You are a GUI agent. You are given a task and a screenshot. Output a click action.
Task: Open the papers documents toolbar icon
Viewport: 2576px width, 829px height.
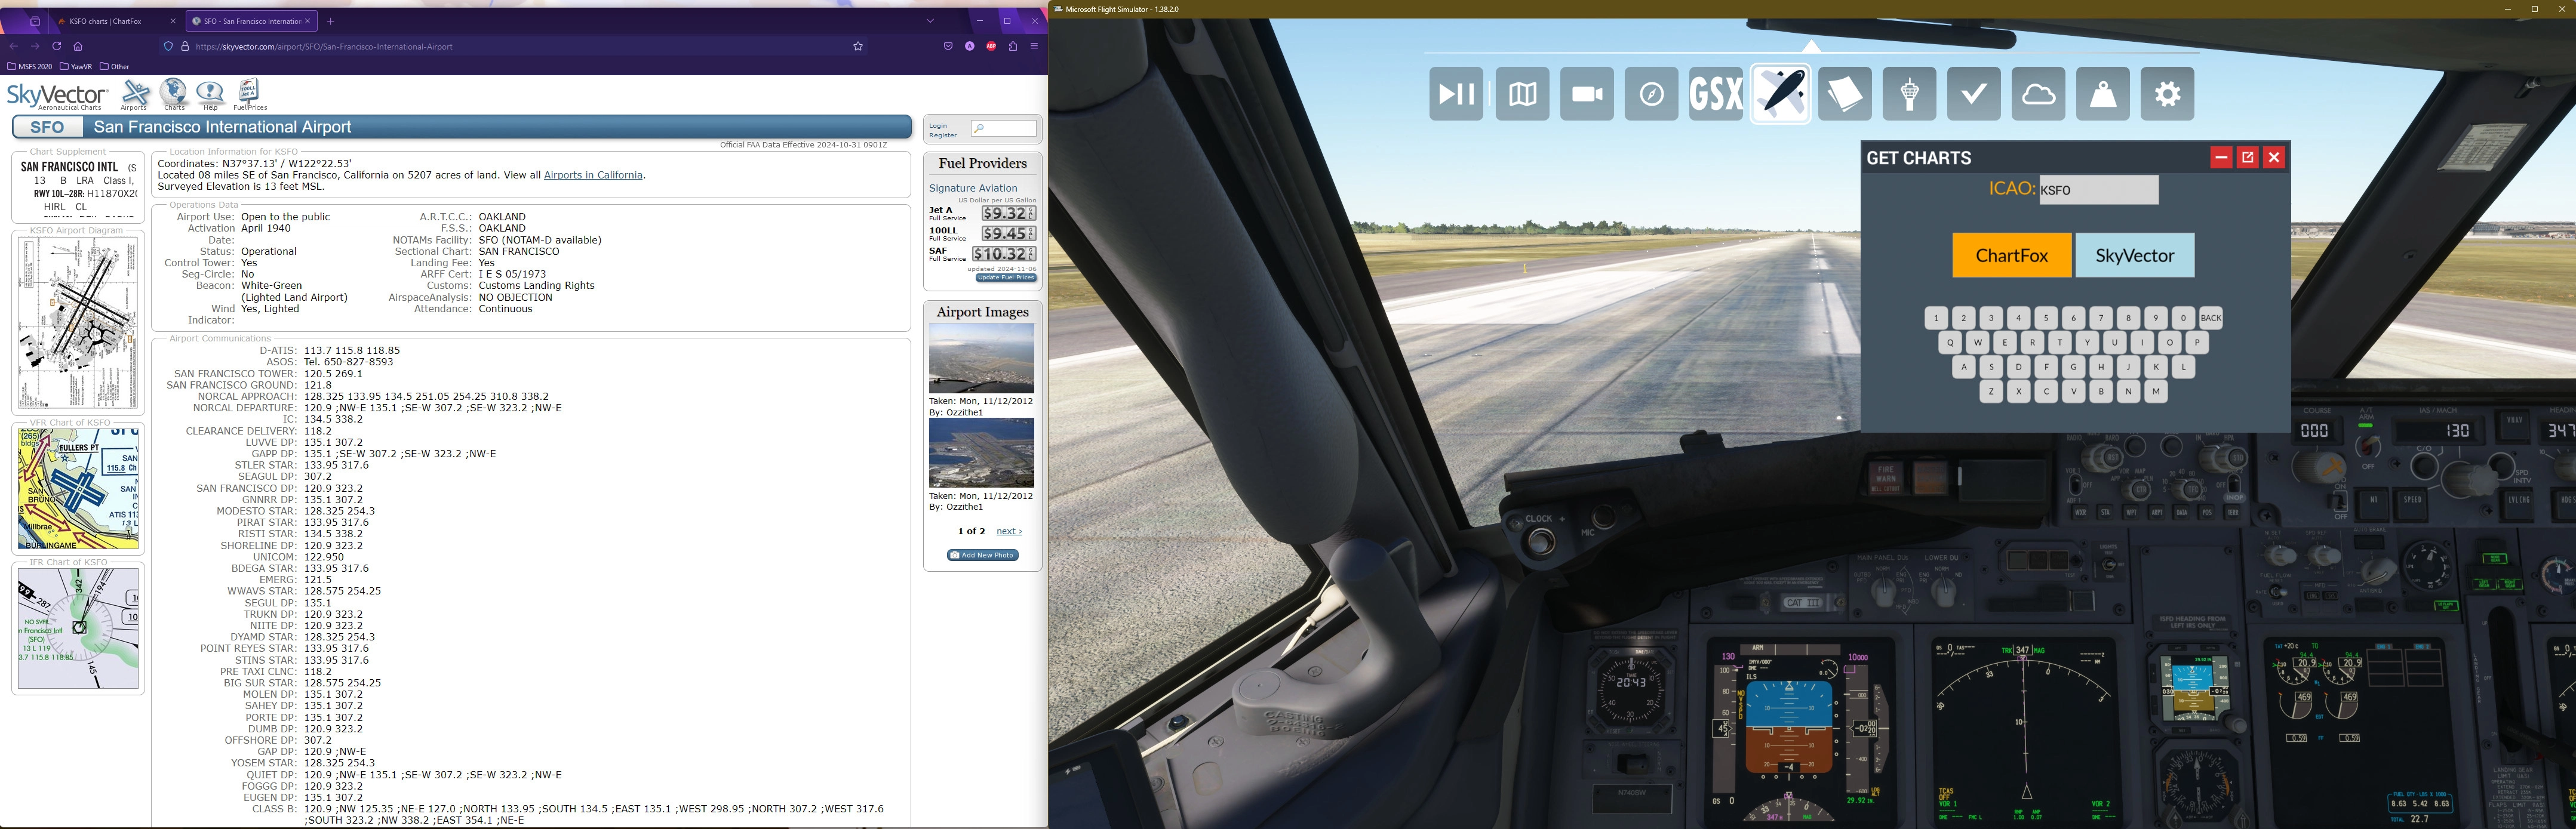1845,94
